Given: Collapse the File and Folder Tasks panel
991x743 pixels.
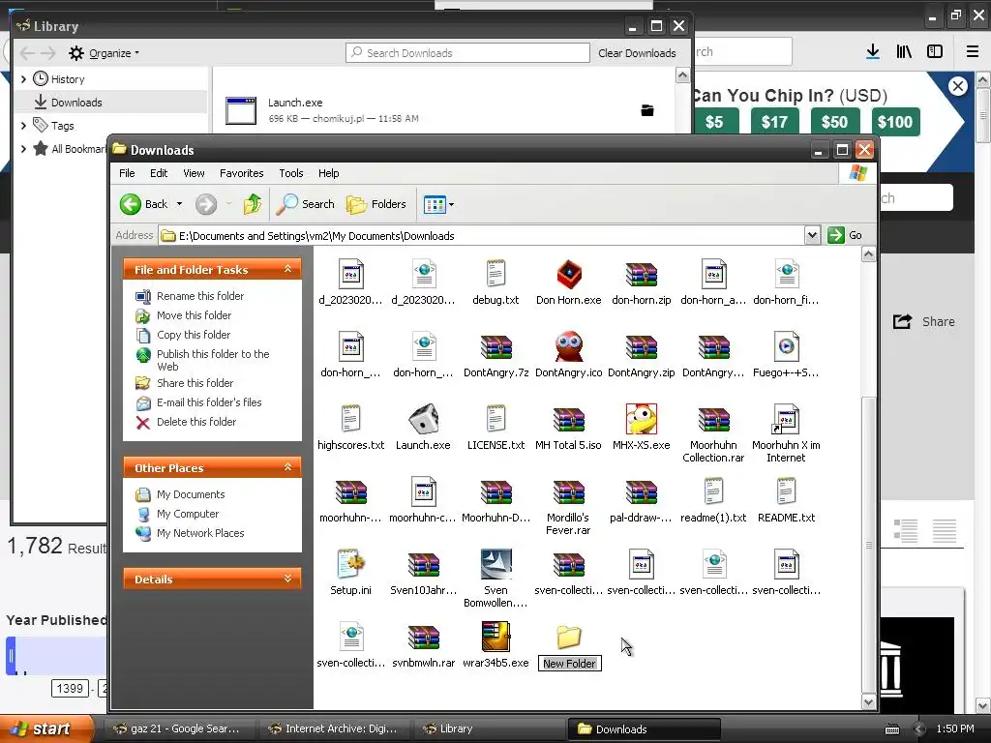Looking at the screenshot, I should 287,269.
